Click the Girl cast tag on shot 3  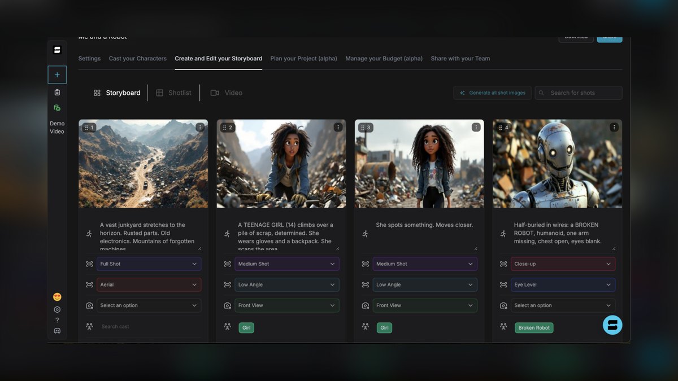[385, 327]
